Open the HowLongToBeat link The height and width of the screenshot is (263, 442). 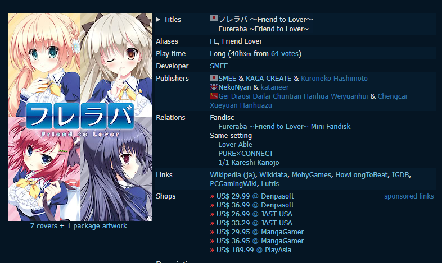pyautogui.click(x=361, y=175)
